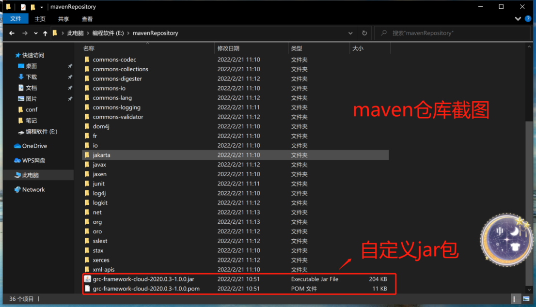Switch to large icons view in status bar

526,299
